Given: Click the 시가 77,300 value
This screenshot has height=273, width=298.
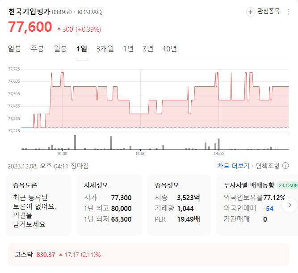Looking at the screenshot, I should (121, 198).
